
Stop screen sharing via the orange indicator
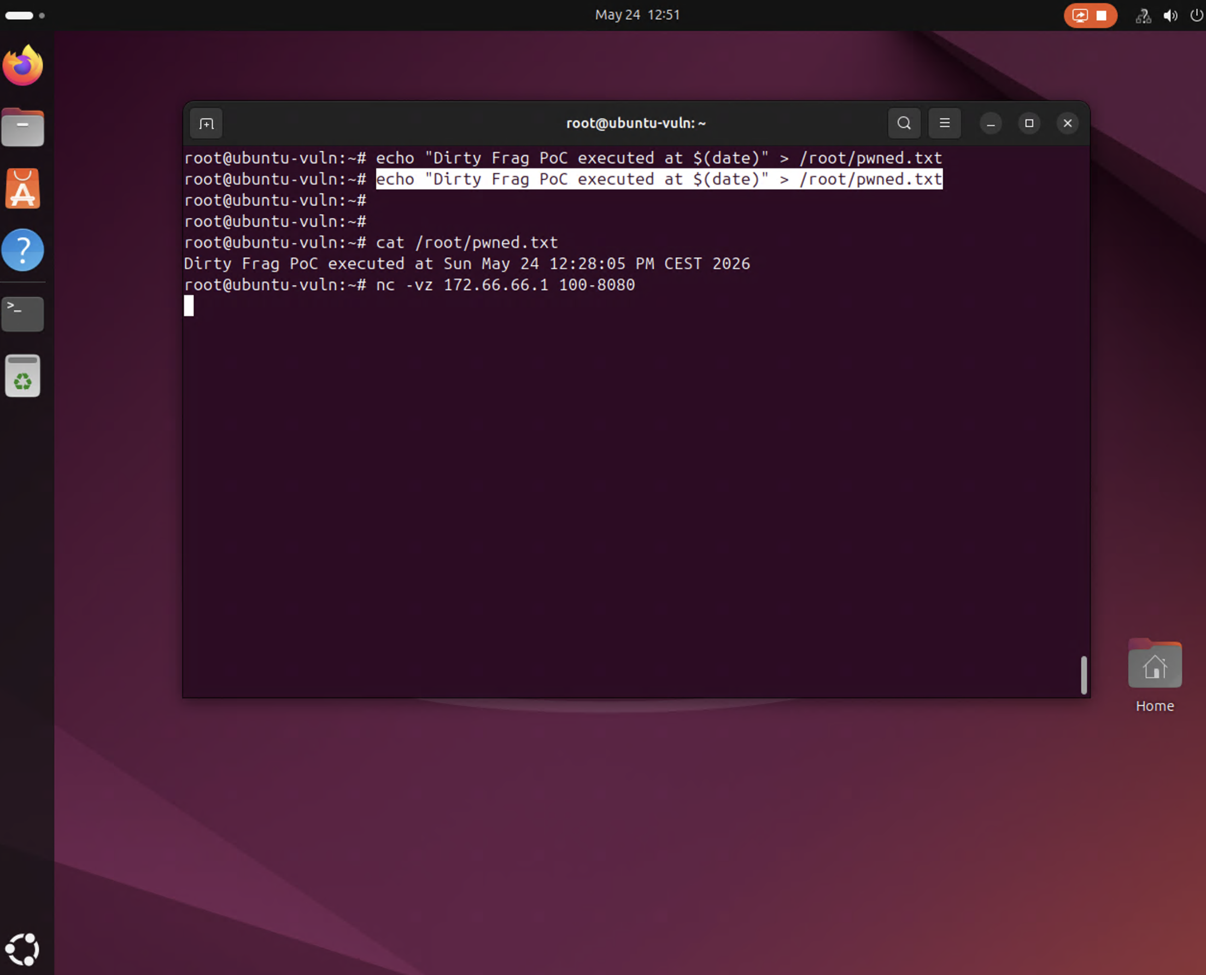click(x=1090, y=15)
